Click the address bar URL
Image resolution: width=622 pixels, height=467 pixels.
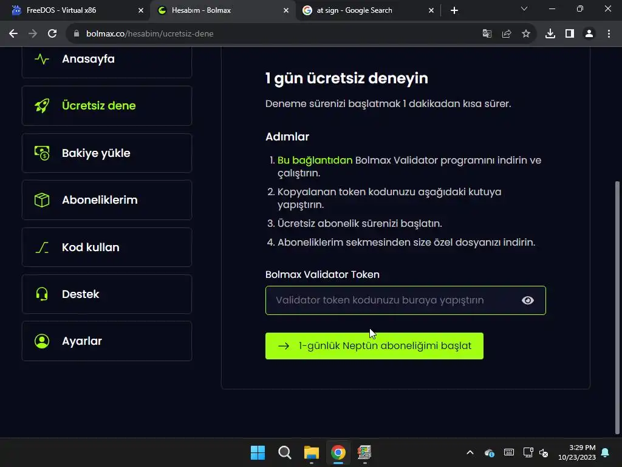click(150, 34)
